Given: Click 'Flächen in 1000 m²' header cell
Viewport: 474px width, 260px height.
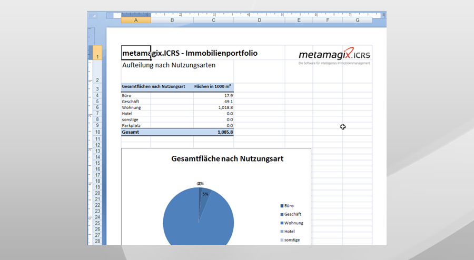Looking at the screenshot, I should (x=213, y=86).
